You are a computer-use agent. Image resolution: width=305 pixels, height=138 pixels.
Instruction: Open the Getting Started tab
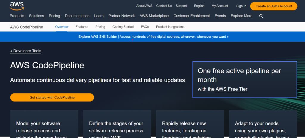coord(123,27)
